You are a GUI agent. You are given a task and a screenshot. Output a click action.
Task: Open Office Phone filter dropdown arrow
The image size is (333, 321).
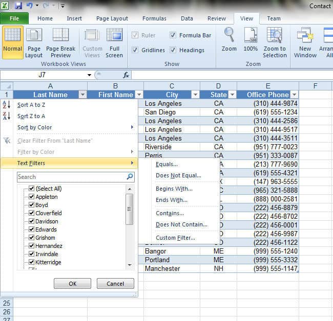pyautogui.click(x=295, y=95)
